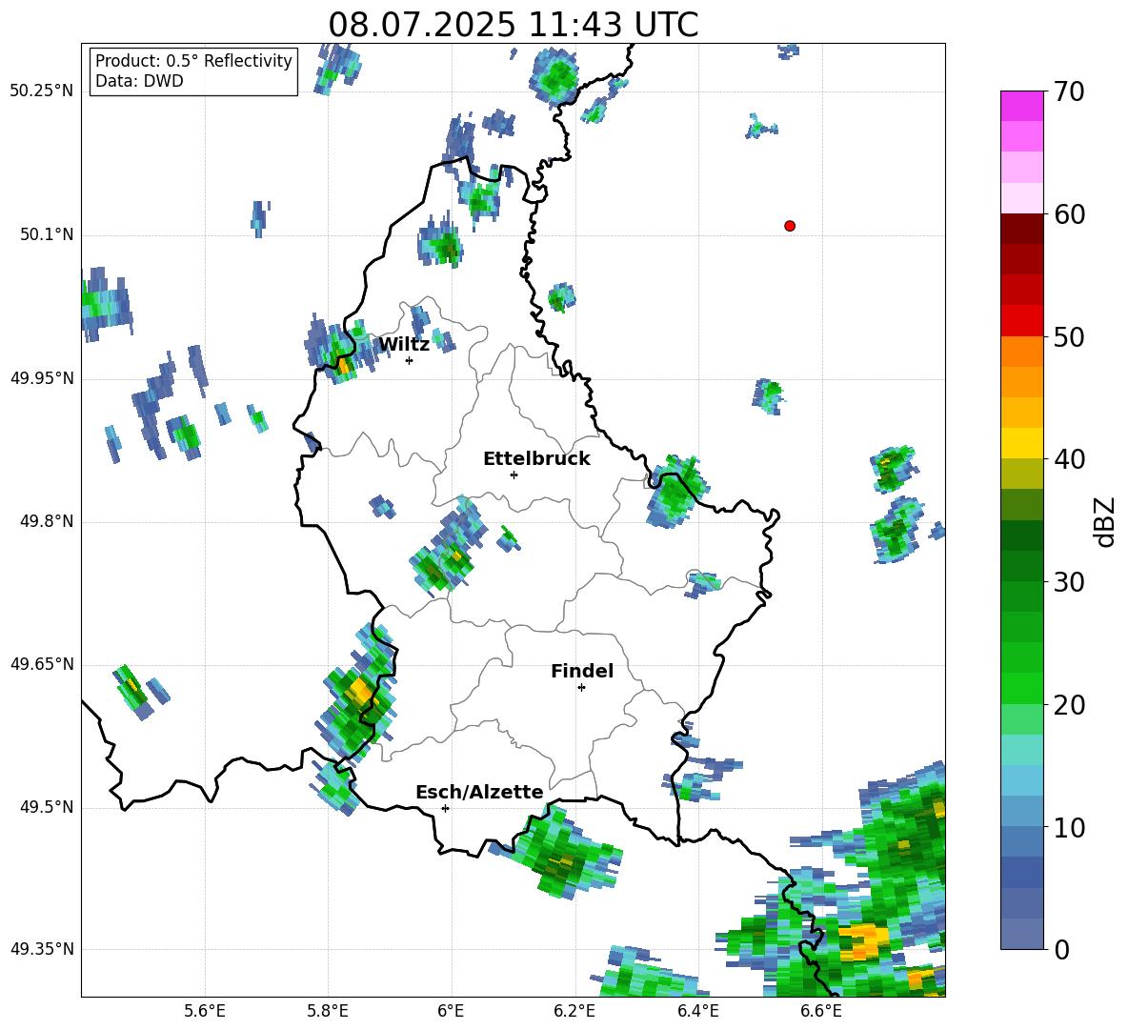Image resolution: width=1128 pixels, height=1030 pixels.
Task: Click the red dot marker on the map
Action: point(790,226)
